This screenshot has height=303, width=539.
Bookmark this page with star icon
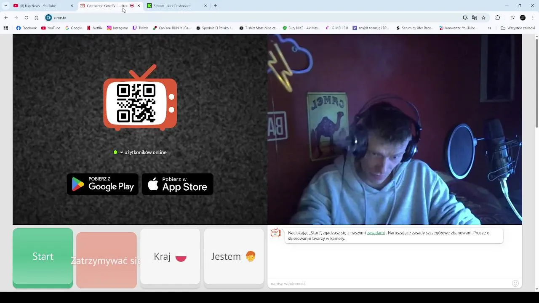pyautogui.click(x=483, y=18)
